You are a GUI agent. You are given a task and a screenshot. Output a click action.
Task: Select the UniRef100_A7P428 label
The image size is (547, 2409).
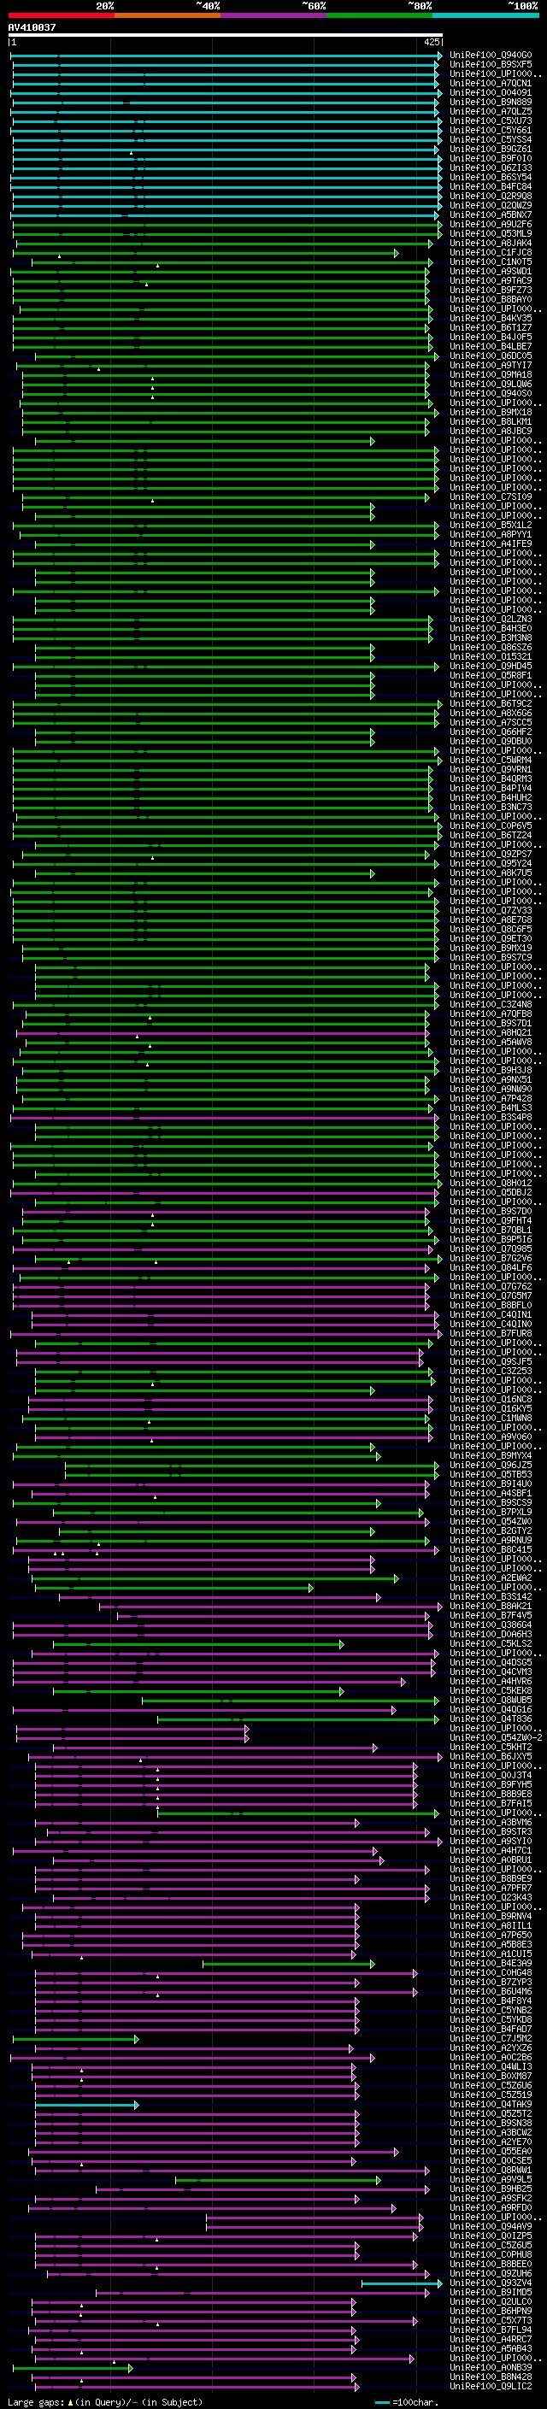[x=491, y=1098]
